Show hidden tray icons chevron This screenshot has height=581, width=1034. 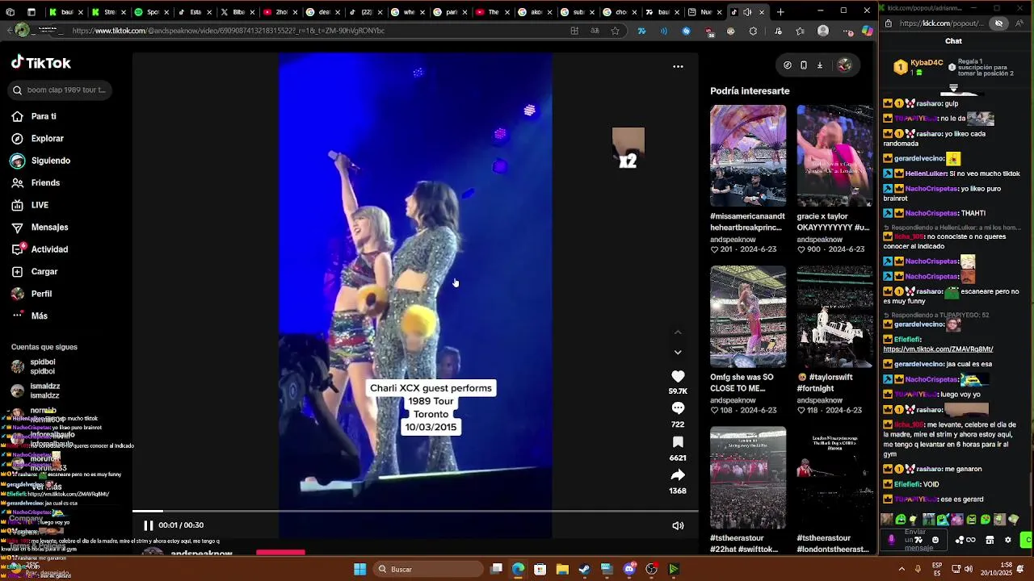point(903,570)
